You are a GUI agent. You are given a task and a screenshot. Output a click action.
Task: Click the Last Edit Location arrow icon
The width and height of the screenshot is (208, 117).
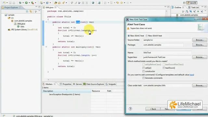pos(118,3)
